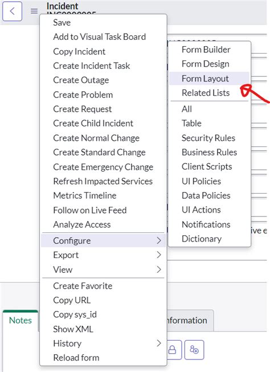This screenshot has height=372, width=270.
Task: Select Refresh Impacted Services
Action: (x=103, y=181)
